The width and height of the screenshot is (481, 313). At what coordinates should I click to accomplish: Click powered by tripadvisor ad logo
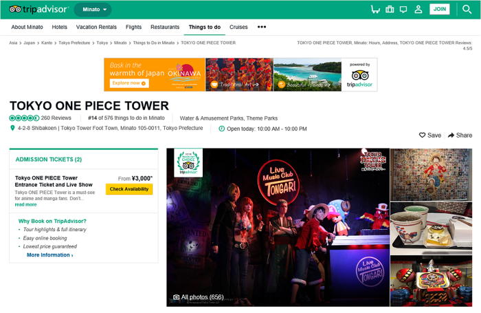click(359, 75)
